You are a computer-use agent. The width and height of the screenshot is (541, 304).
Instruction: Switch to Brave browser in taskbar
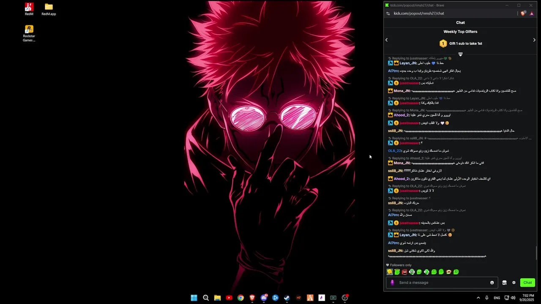252,298
